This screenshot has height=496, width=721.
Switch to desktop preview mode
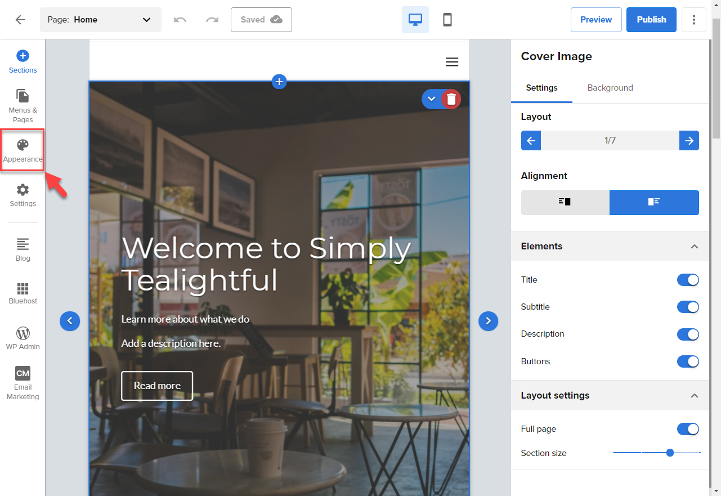tap(415, 20)
